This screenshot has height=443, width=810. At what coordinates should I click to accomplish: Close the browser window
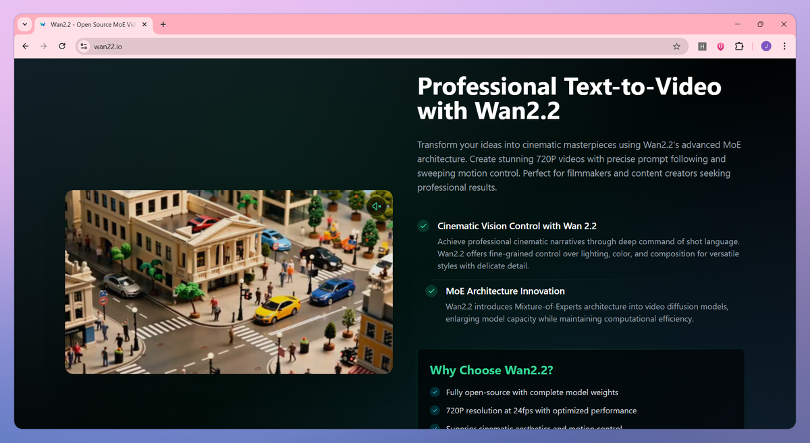[x=784, y=24]
